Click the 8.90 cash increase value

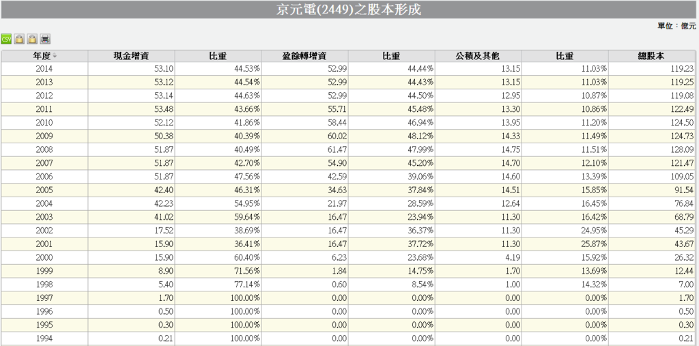pyautogui.click(x=167, y=271)
